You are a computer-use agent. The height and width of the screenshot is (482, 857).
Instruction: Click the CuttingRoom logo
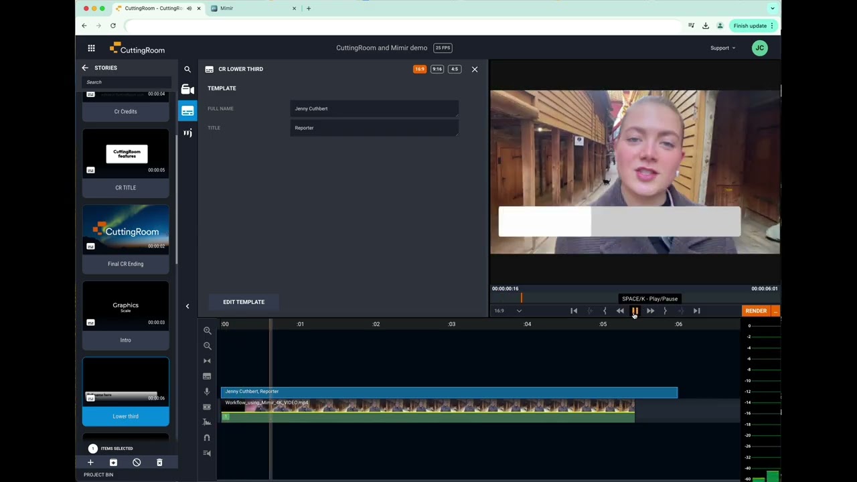(137, 48)
